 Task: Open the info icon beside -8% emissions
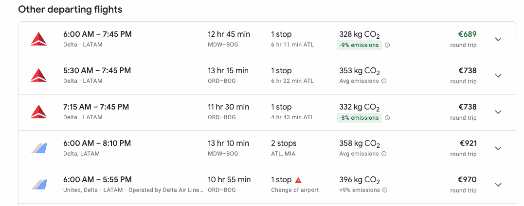point(387,117)
